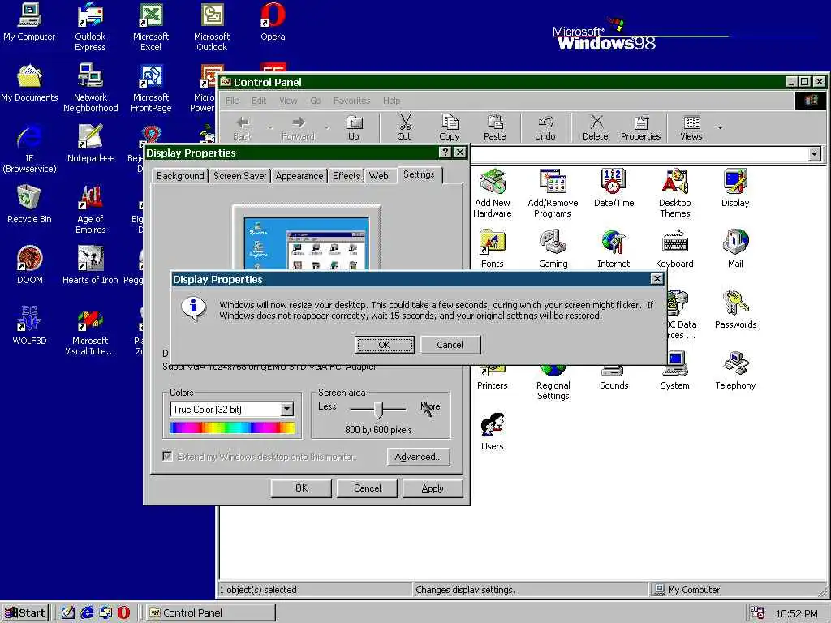Click OK at bottom of Display Properties
Screen dimensions: 831x623
click(x=301, y=488)
